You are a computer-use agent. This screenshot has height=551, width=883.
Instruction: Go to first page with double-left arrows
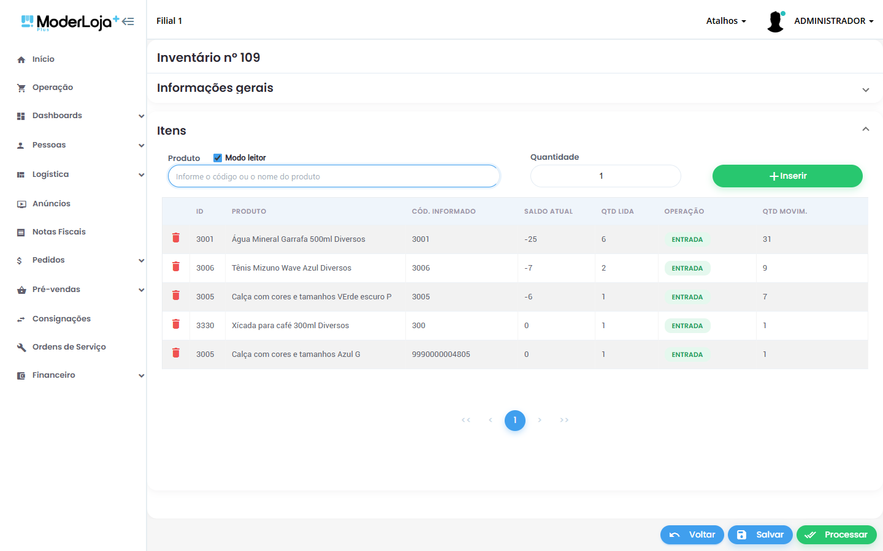point(466,420)
